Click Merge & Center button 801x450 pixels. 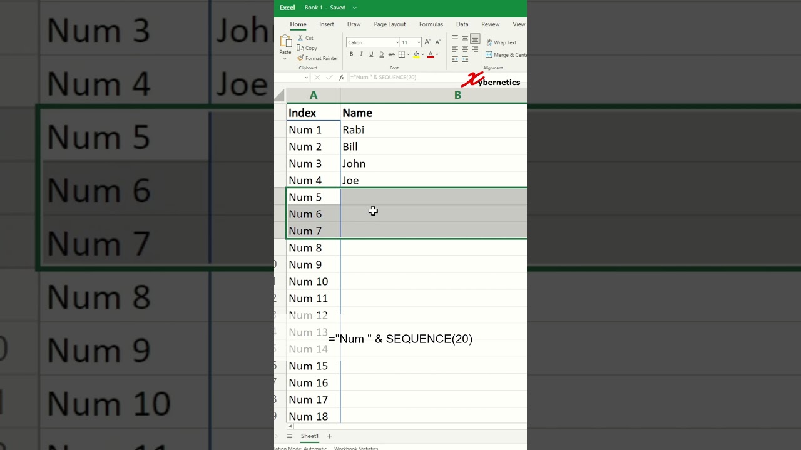point(506,54)
